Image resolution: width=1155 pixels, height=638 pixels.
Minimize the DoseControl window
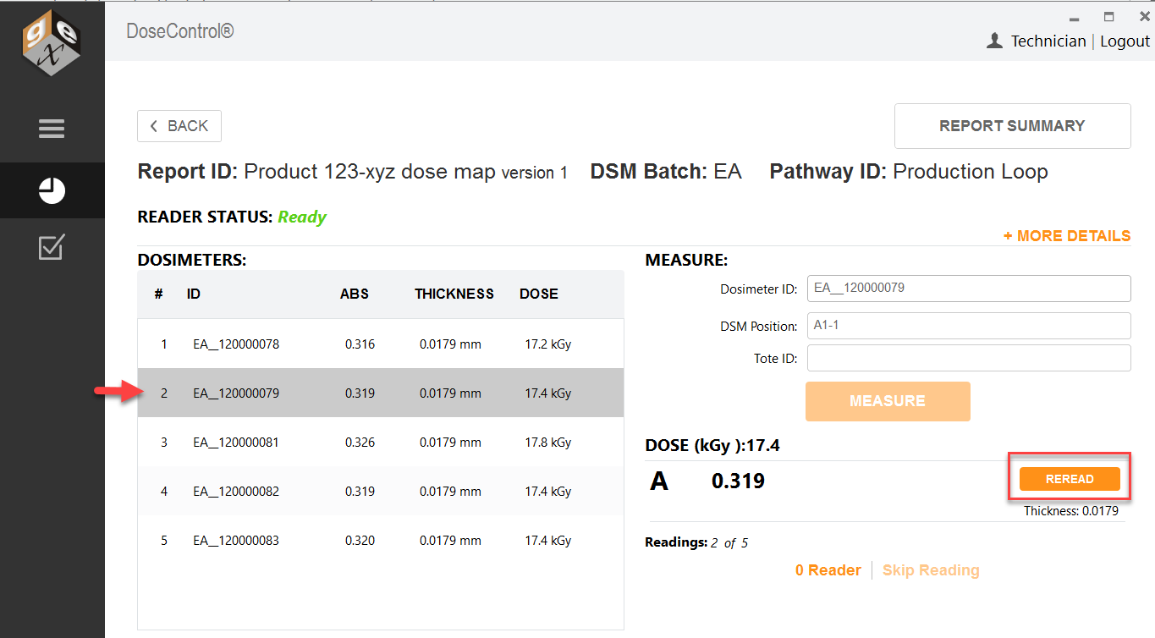pos(1074,18)
